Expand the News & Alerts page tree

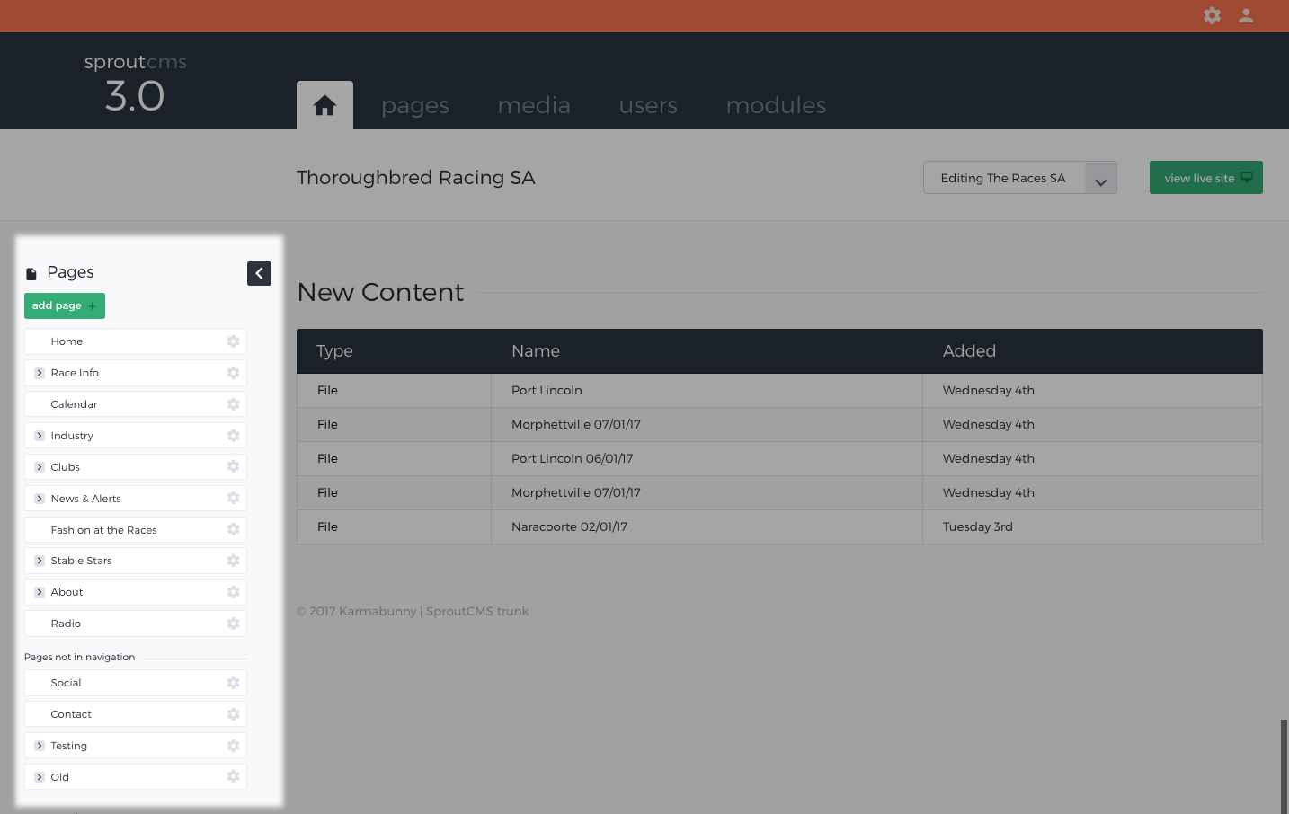click(40, 499)
